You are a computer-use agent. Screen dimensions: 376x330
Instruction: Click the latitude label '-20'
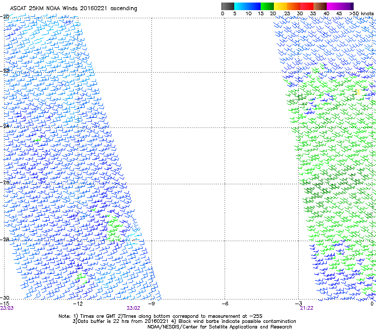point(5,17)
